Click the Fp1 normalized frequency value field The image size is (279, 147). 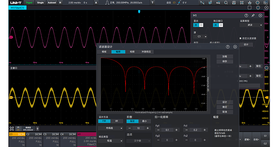point(167,130)
